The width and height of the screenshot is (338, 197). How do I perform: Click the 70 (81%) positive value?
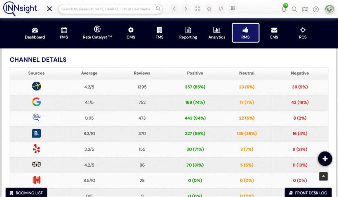click(x=195, y=165)
